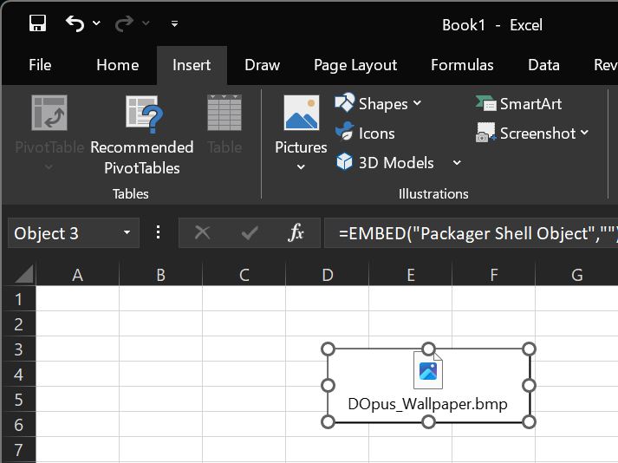Click the object's bottom-middle resize handle
This screenshot has height=463, width=618.
(x=428, y=422)
